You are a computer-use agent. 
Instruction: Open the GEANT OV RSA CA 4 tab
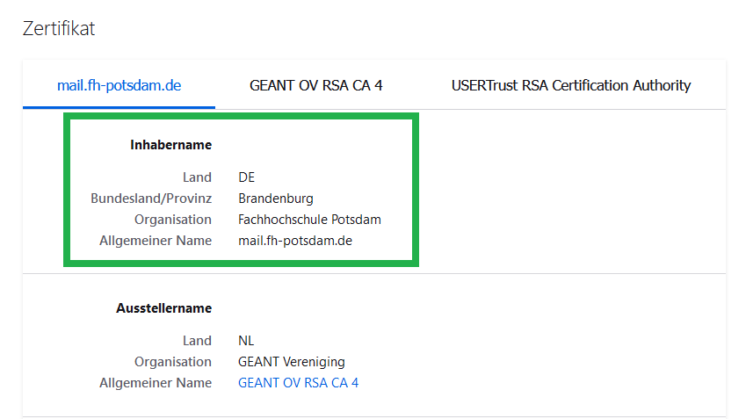coord(315,85)
